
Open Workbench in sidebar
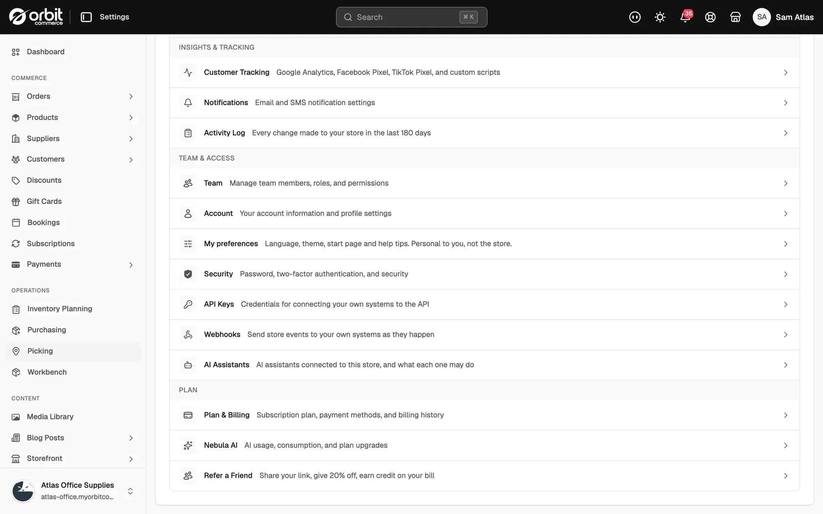click(73, 372)
